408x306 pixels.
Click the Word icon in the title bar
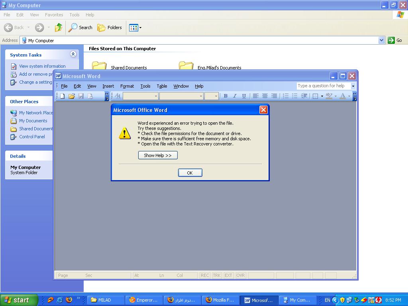[58, 76]
